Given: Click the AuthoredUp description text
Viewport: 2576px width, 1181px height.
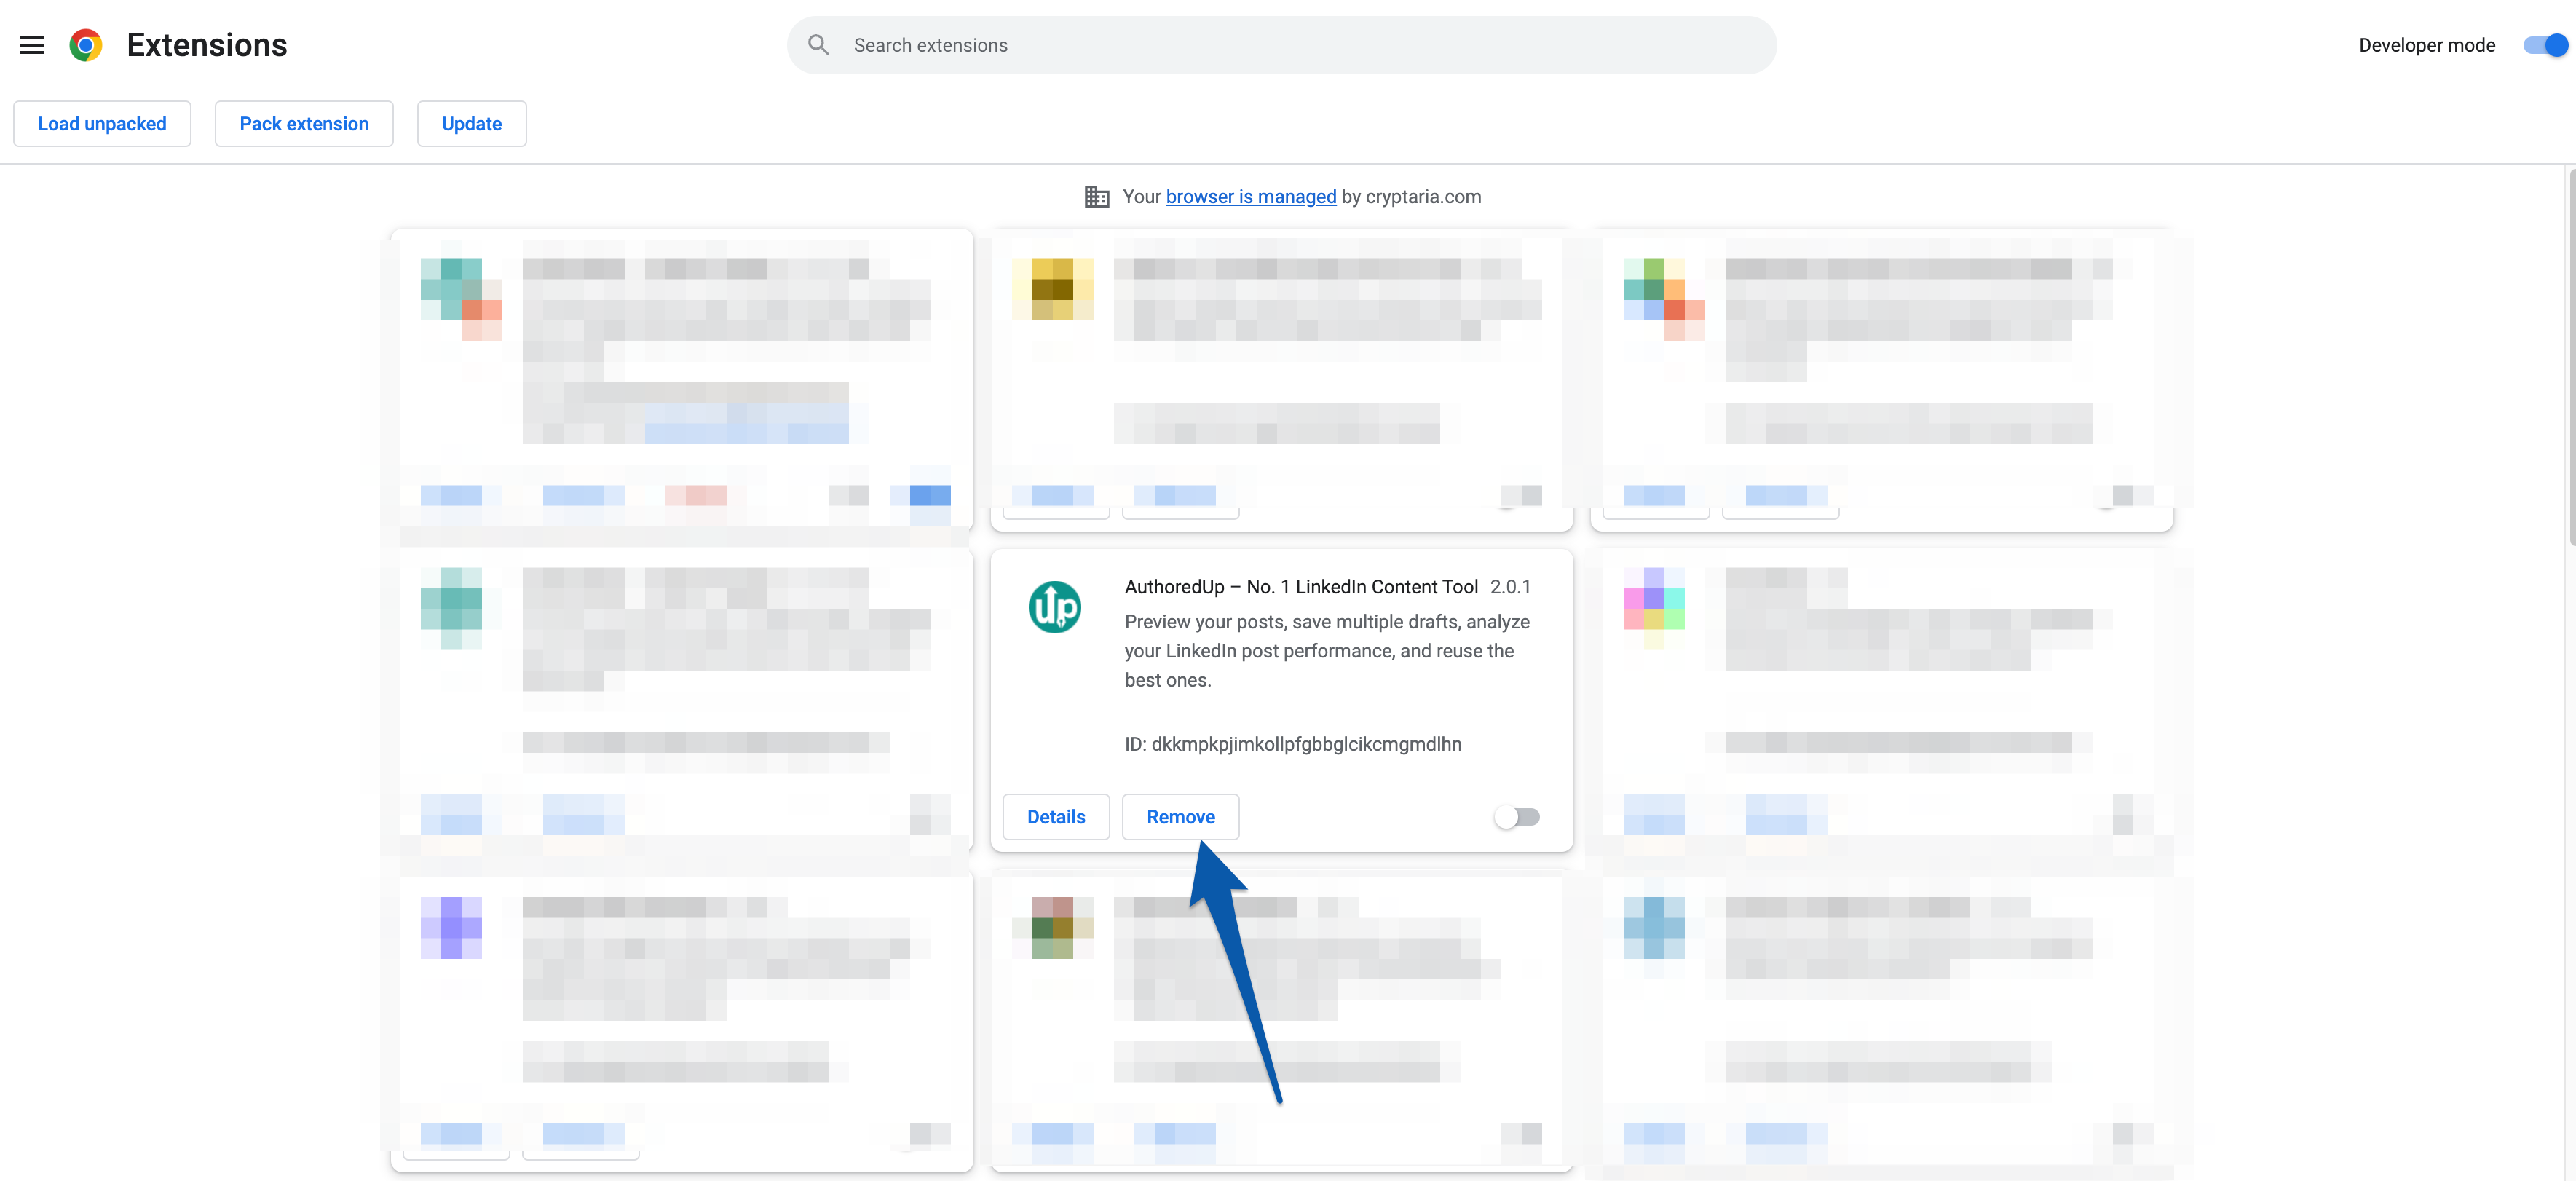Looking at the screenshot, I should pyautogui.click(x=1327, y=651).
